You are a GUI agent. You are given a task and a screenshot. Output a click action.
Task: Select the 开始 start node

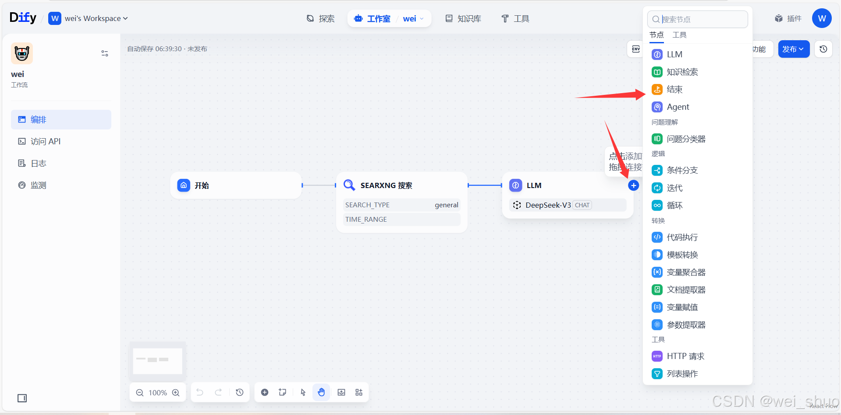tap(236, 185)
